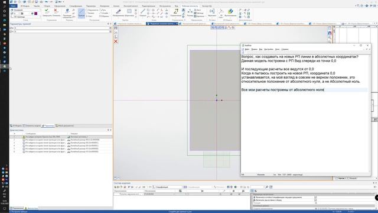Image resolution: width=378 pixels, height=213 pixels.
Task: Open Файл menu in the notepad window
Action: click(247, 49)
